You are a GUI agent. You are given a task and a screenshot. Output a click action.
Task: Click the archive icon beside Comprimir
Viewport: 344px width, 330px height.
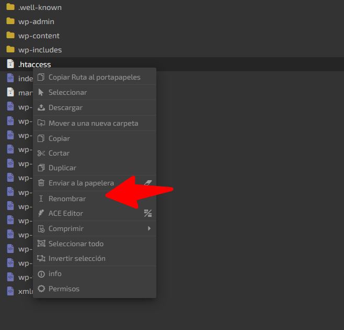click(x=41, y=229)
